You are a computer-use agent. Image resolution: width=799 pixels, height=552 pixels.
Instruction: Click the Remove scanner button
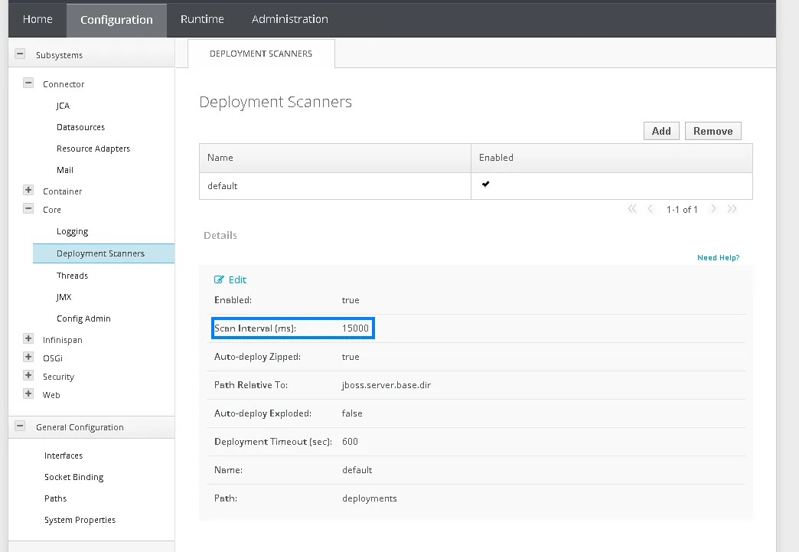pos(713,131)
